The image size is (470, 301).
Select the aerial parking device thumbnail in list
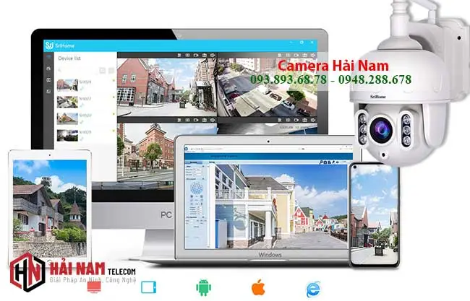tap(67, 102)
